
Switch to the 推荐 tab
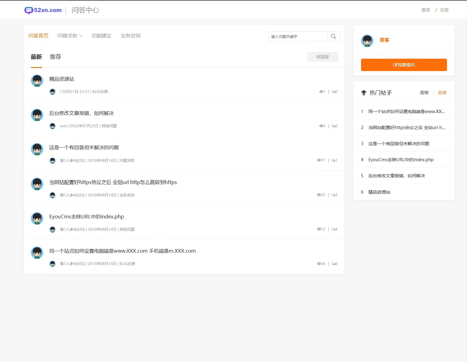pos(55,57)
